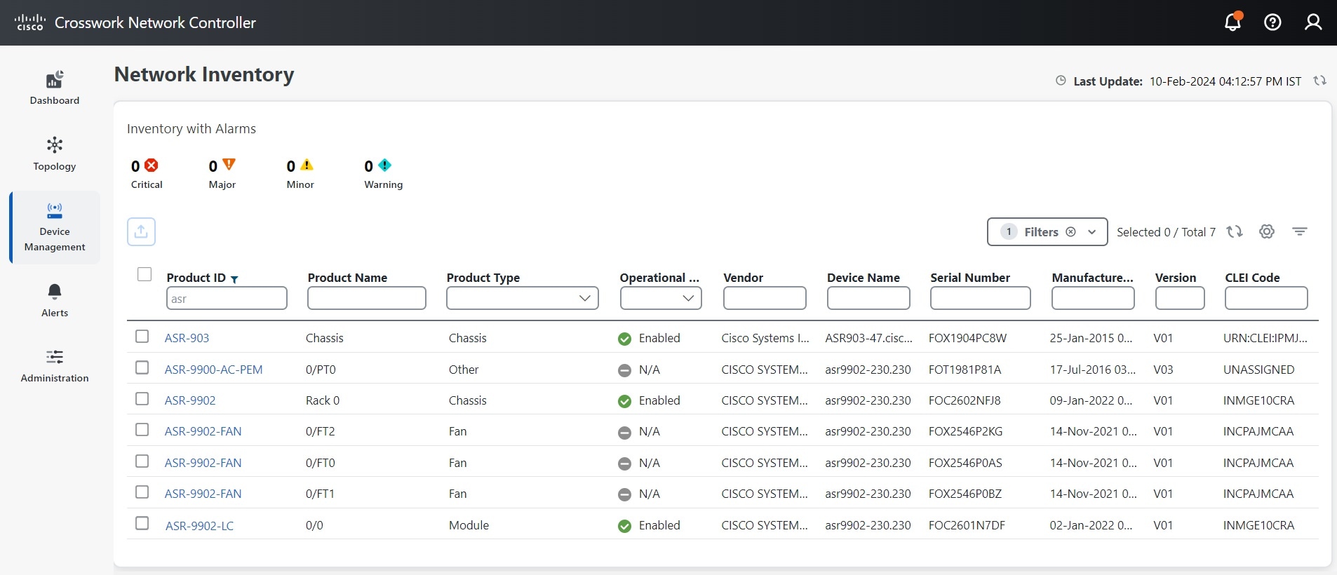The height and width of the screenshot is (575, 1337).
Task: Open the Alerts sidebar item
Action: 55,300
